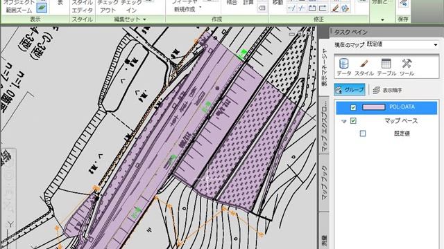Open the 表示マネージャ side tab

point(324,67)
